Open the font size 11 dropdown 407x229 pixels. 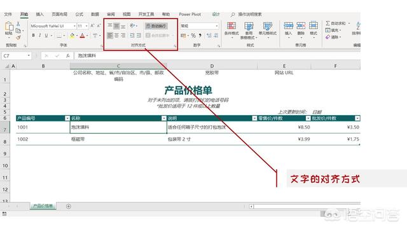[86, 26]
